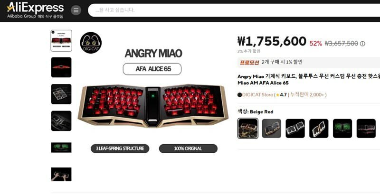Click the info icon beside original price
This screenshot has height=194, width=380.
[362, 44]
